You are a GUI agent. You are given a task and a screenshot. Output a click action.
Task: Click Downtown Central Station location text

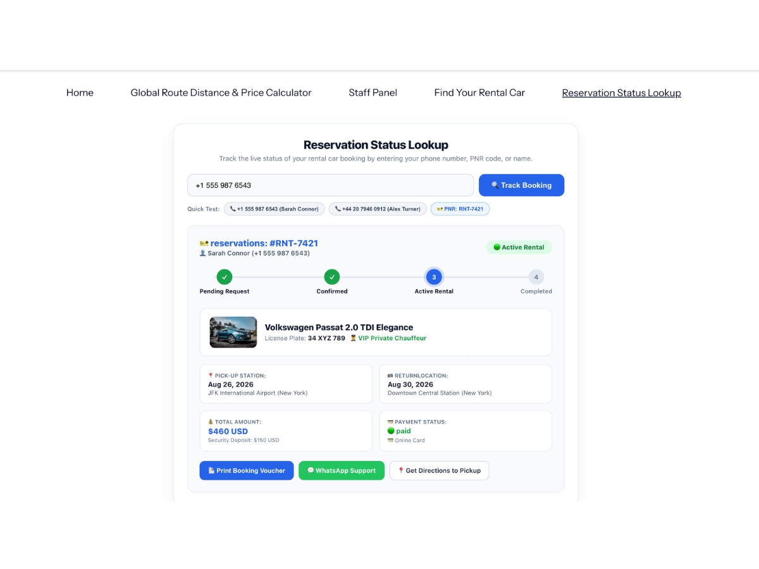(x=440, y=393)
